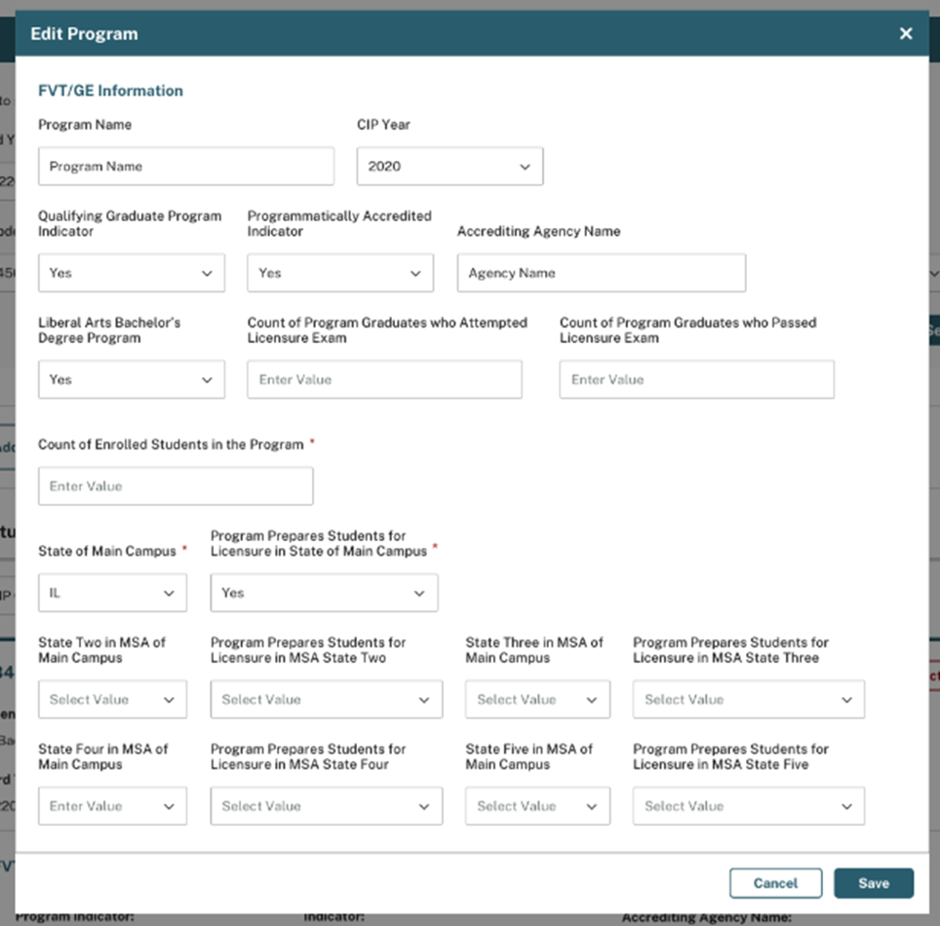The width and height of the screenshot is (940, 926).
Task: Save the program changes
Action: (874, 883)
